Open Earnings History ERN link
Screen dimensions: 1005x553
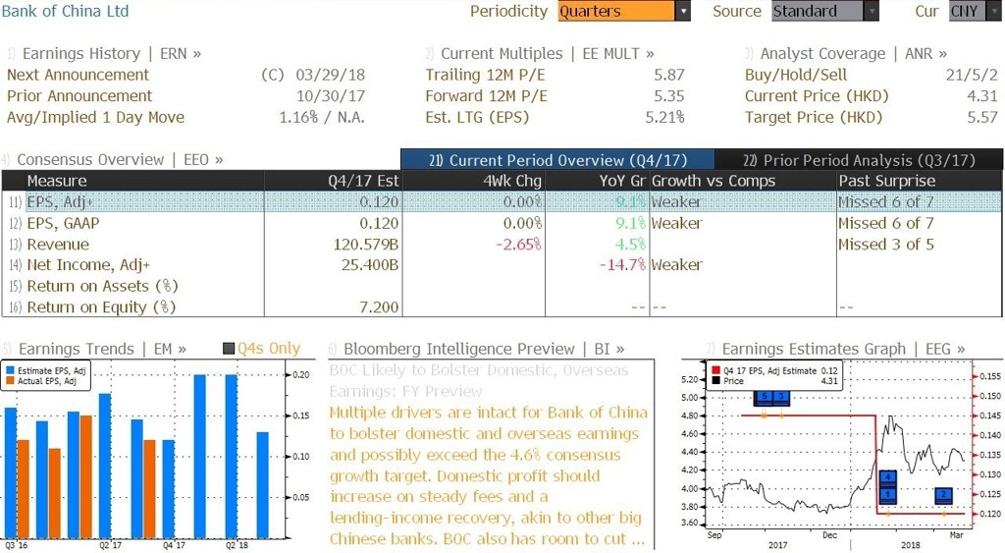click(112, 54)
